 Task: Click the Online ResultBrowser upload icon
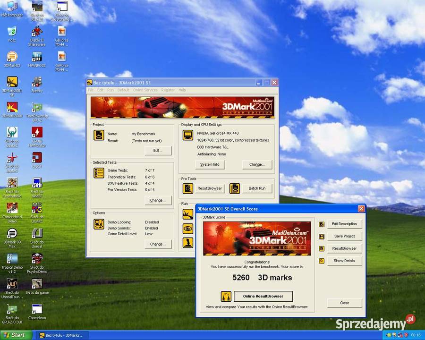[225, 296]
